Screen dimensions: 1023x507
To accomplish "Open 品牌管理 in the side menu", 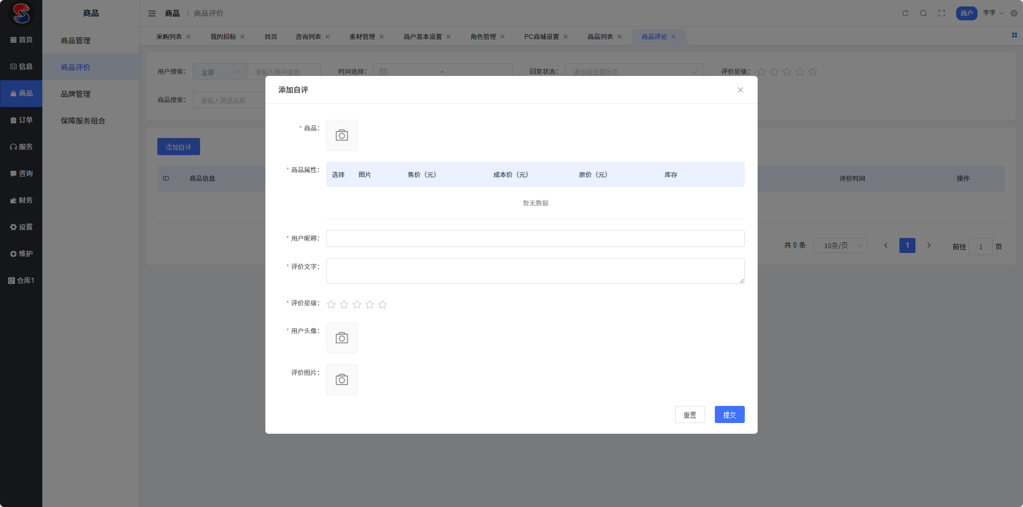I will (x=75, y=94).
